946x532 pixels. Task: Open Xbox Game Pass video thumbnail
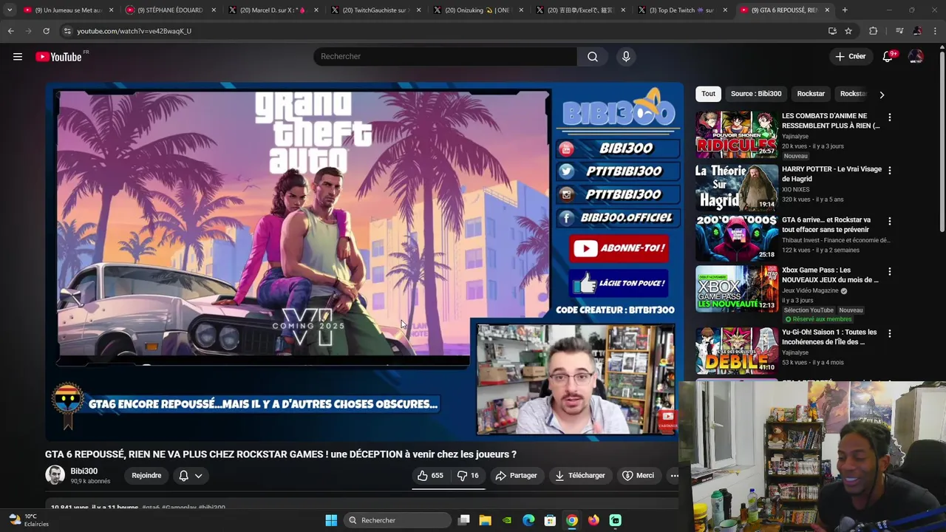[736, 288]
